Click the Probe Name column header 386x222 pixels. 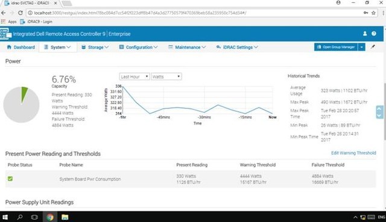tap(71, 165)
